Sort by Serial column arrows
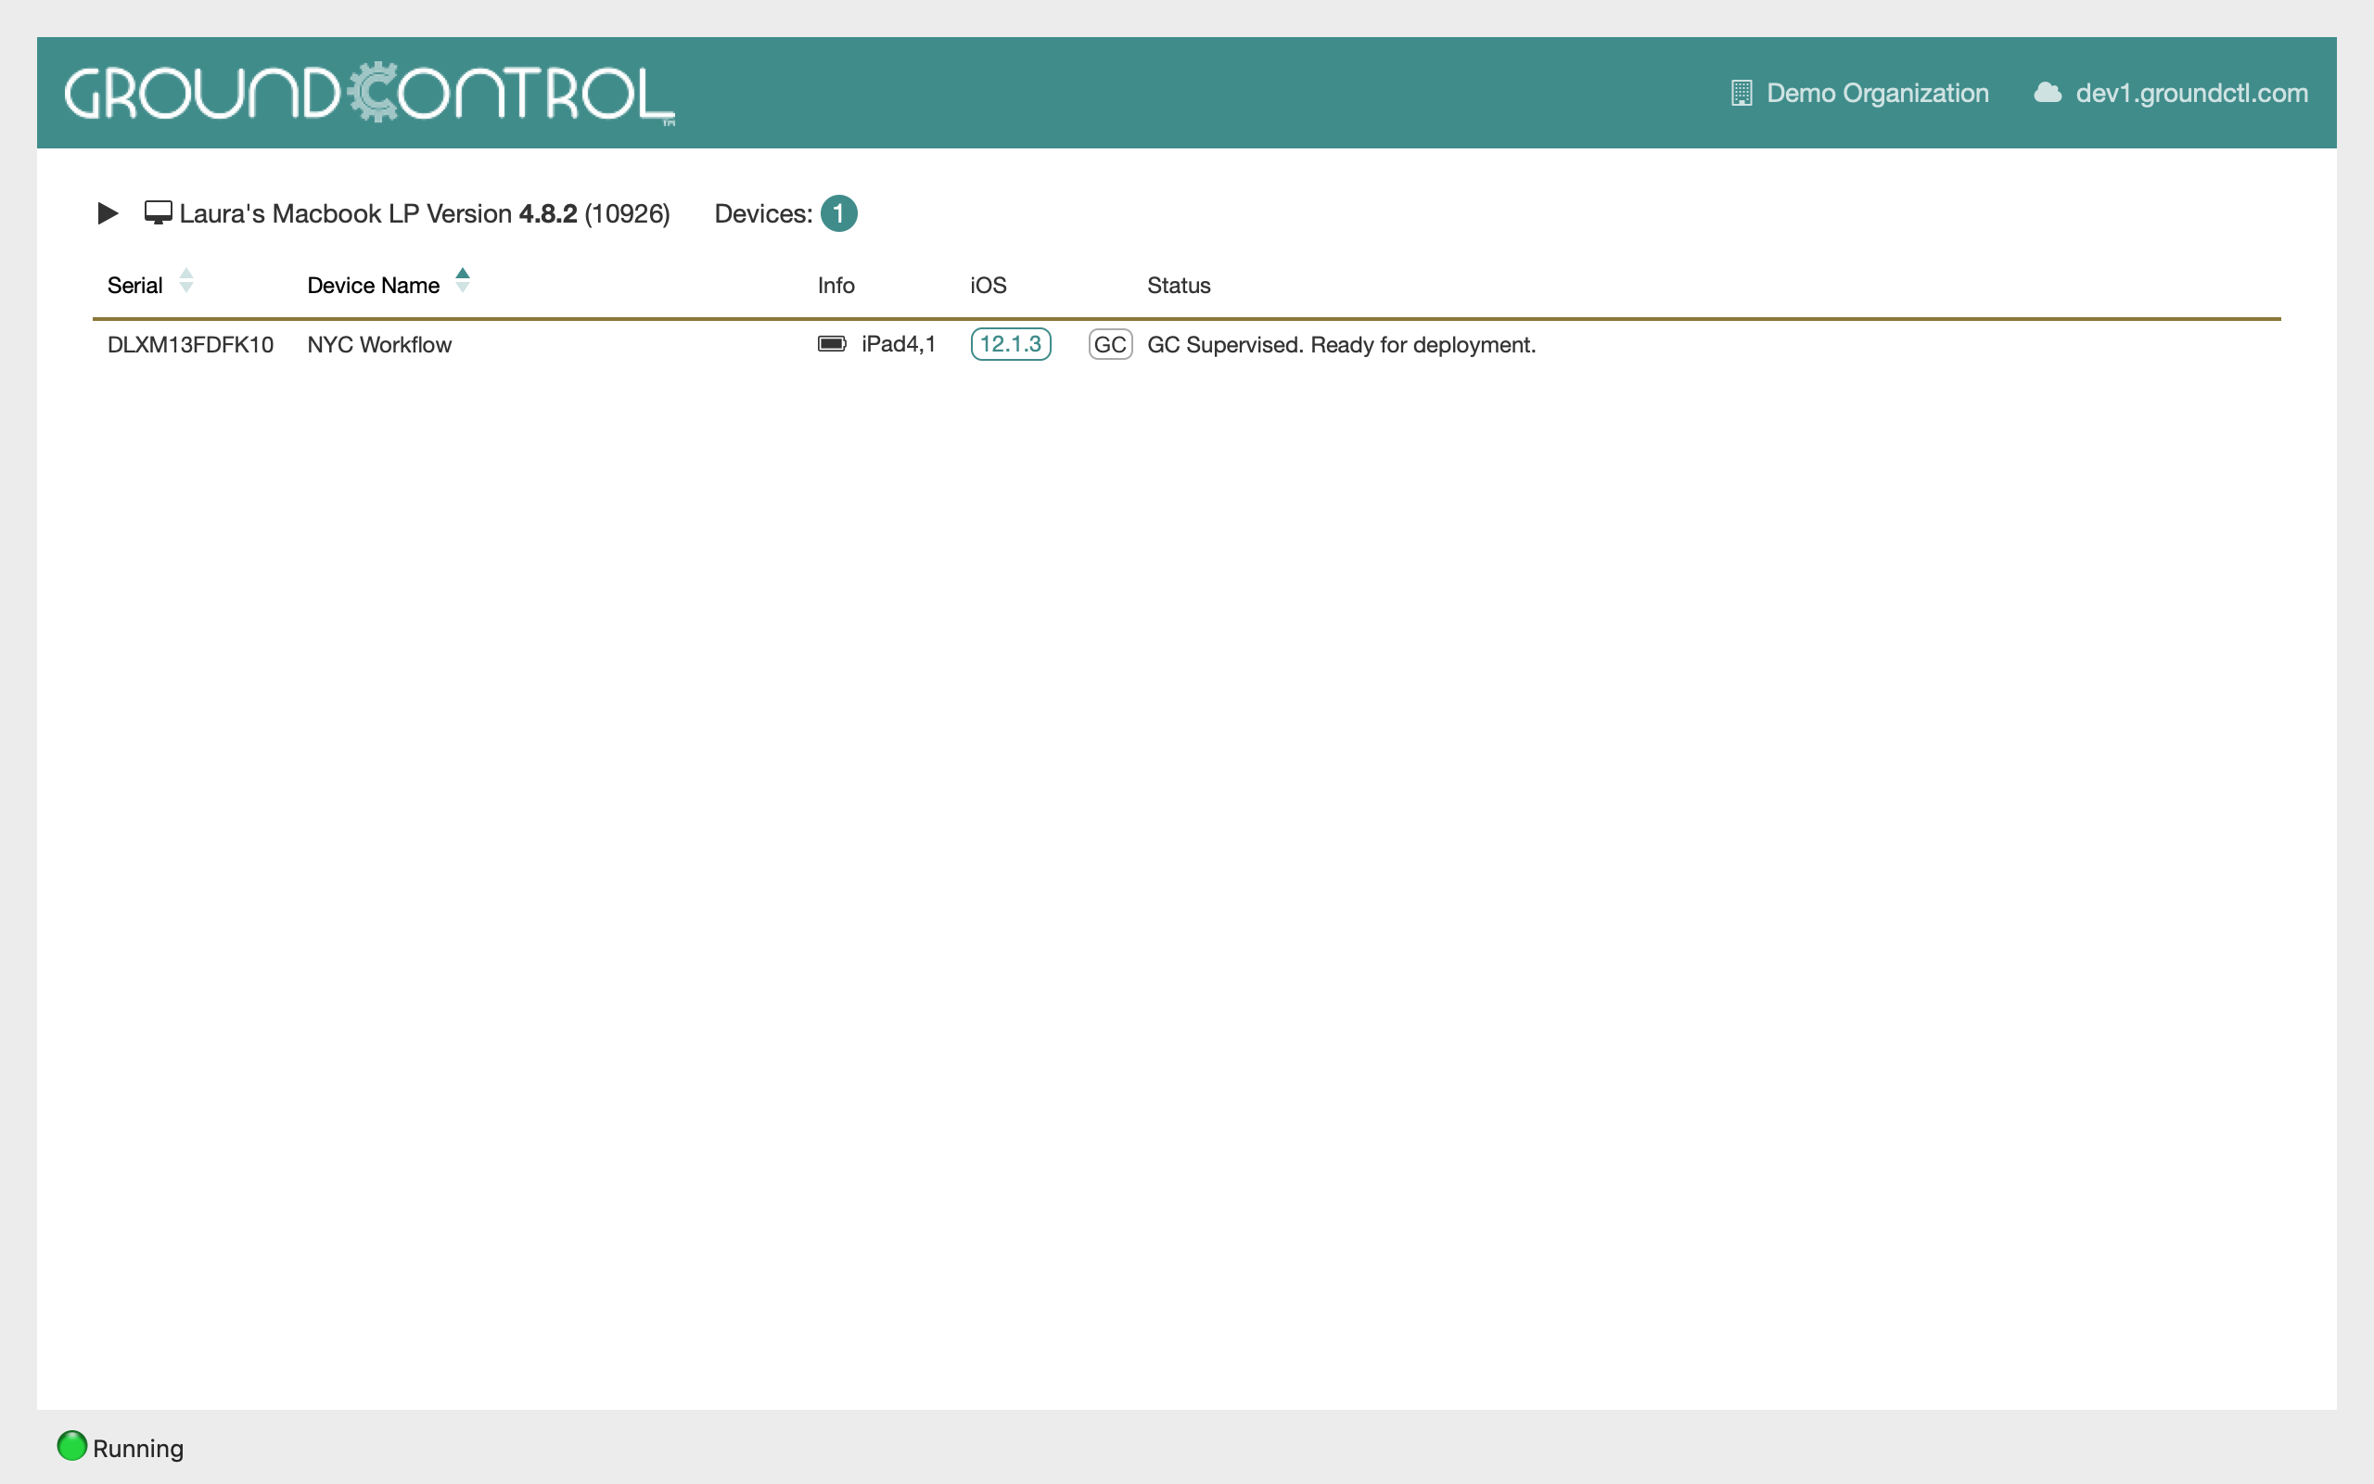 (186, 282)
